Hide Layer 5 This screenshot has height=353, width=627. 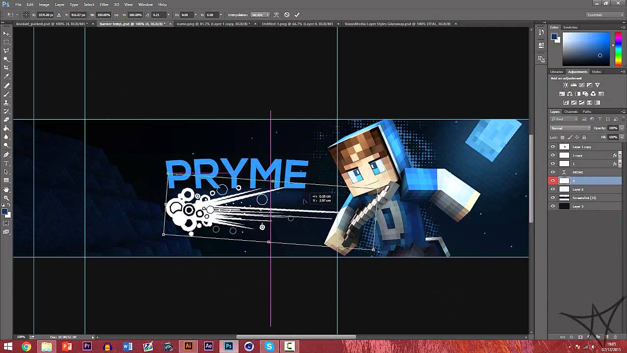553,206
